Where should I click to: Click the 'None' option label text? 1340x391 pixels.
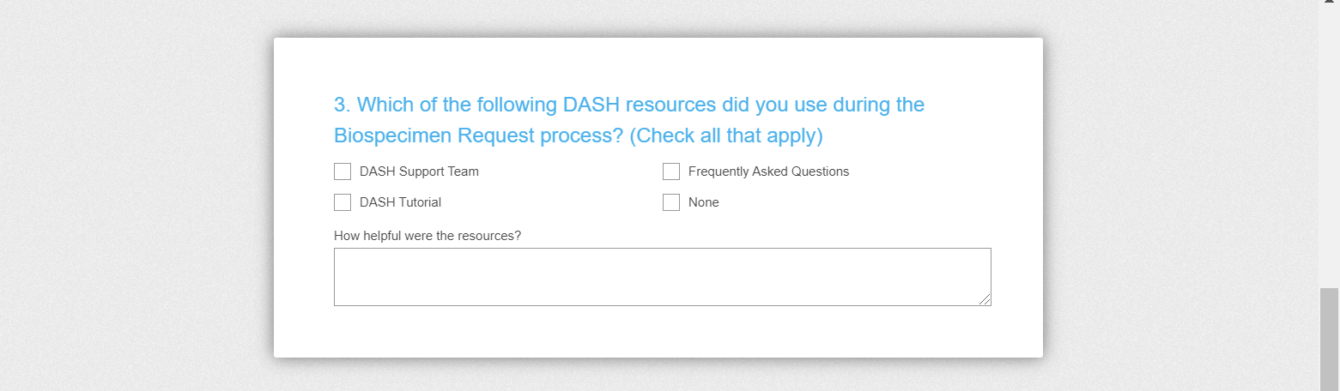click(x=704, y=202)
